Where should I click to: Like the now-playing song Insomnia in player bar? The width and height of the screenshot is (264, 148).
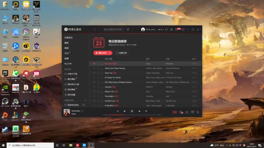(x=82, y=111)
